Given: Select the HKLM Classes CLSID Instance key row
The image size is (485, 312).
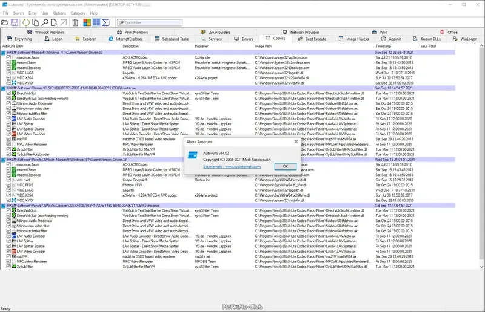Looking at the screenshot, I should click(228, 88).
